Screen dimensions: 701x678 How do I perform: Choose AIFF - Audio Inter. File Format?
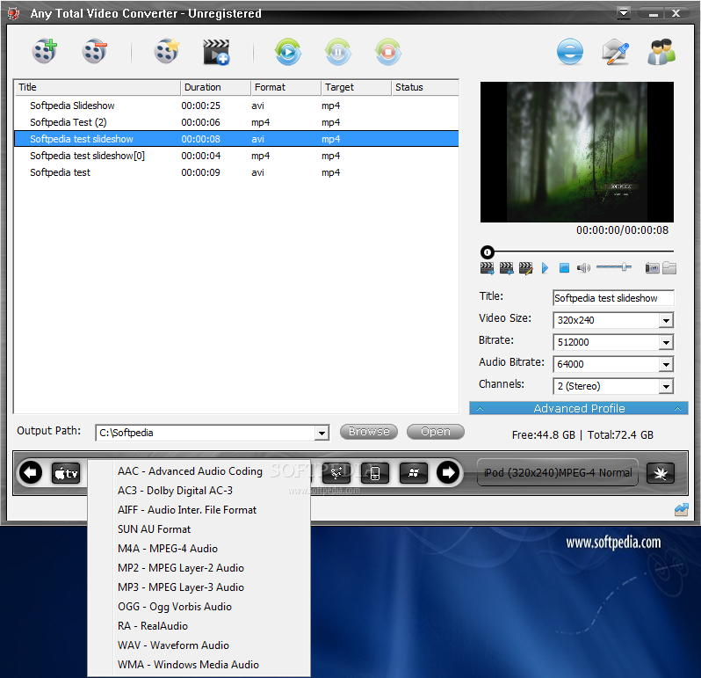(x=199, y=510)
